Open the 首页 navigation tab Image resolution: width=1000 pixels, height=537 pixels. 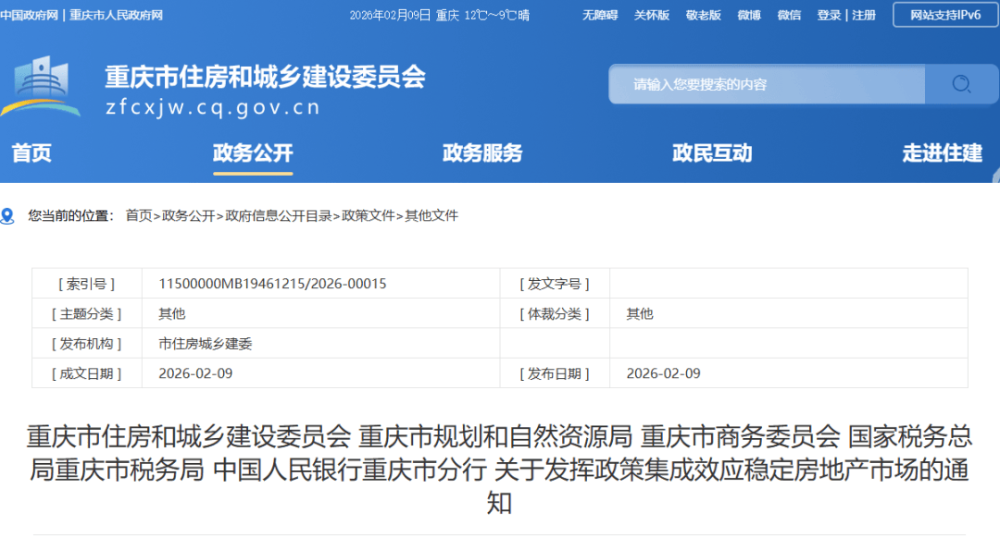31,153
